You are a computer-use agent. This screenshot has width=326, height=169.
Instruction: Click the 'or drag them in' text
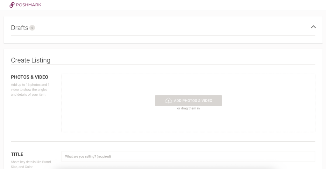(188, 108)
